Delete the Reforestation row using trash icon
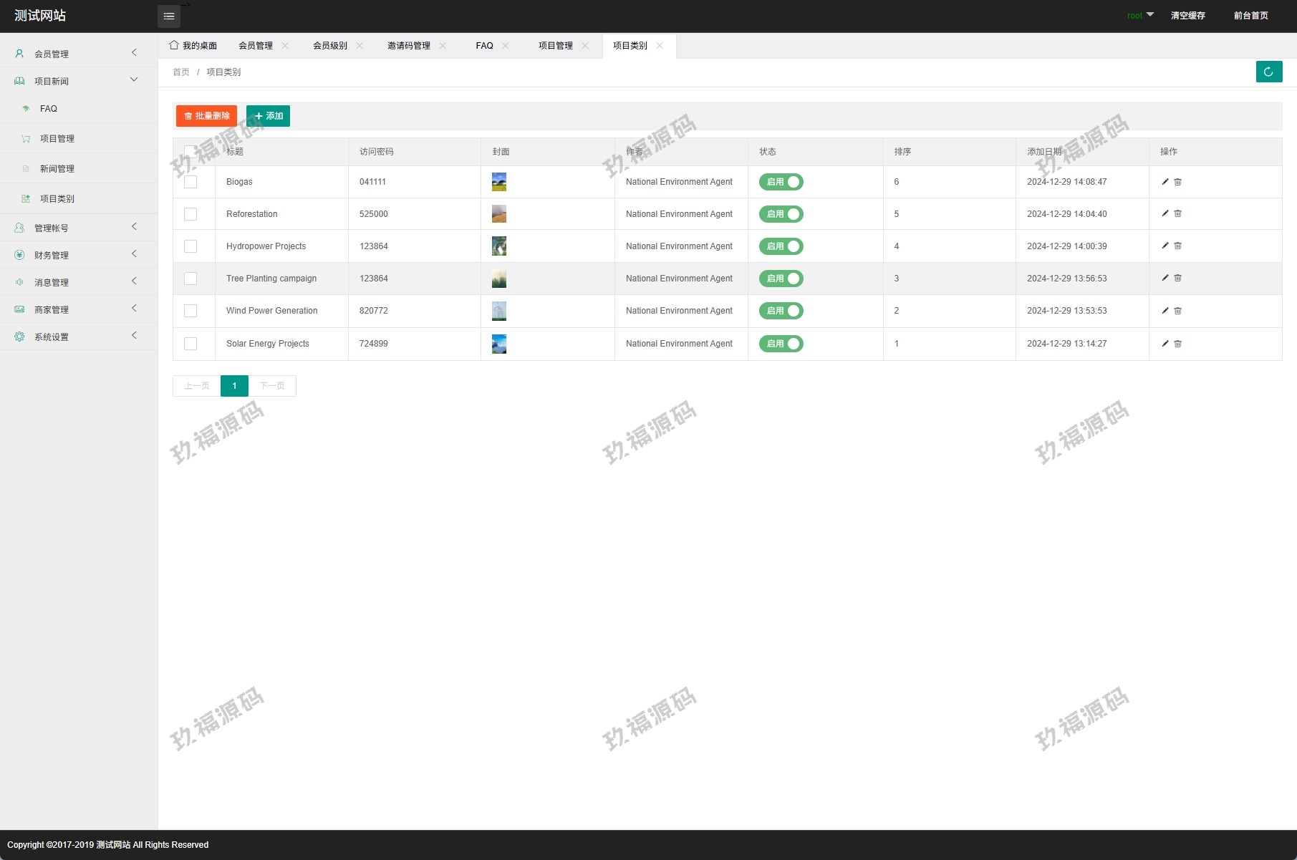Screen dimensions: 1297x860 [1177, 214]
